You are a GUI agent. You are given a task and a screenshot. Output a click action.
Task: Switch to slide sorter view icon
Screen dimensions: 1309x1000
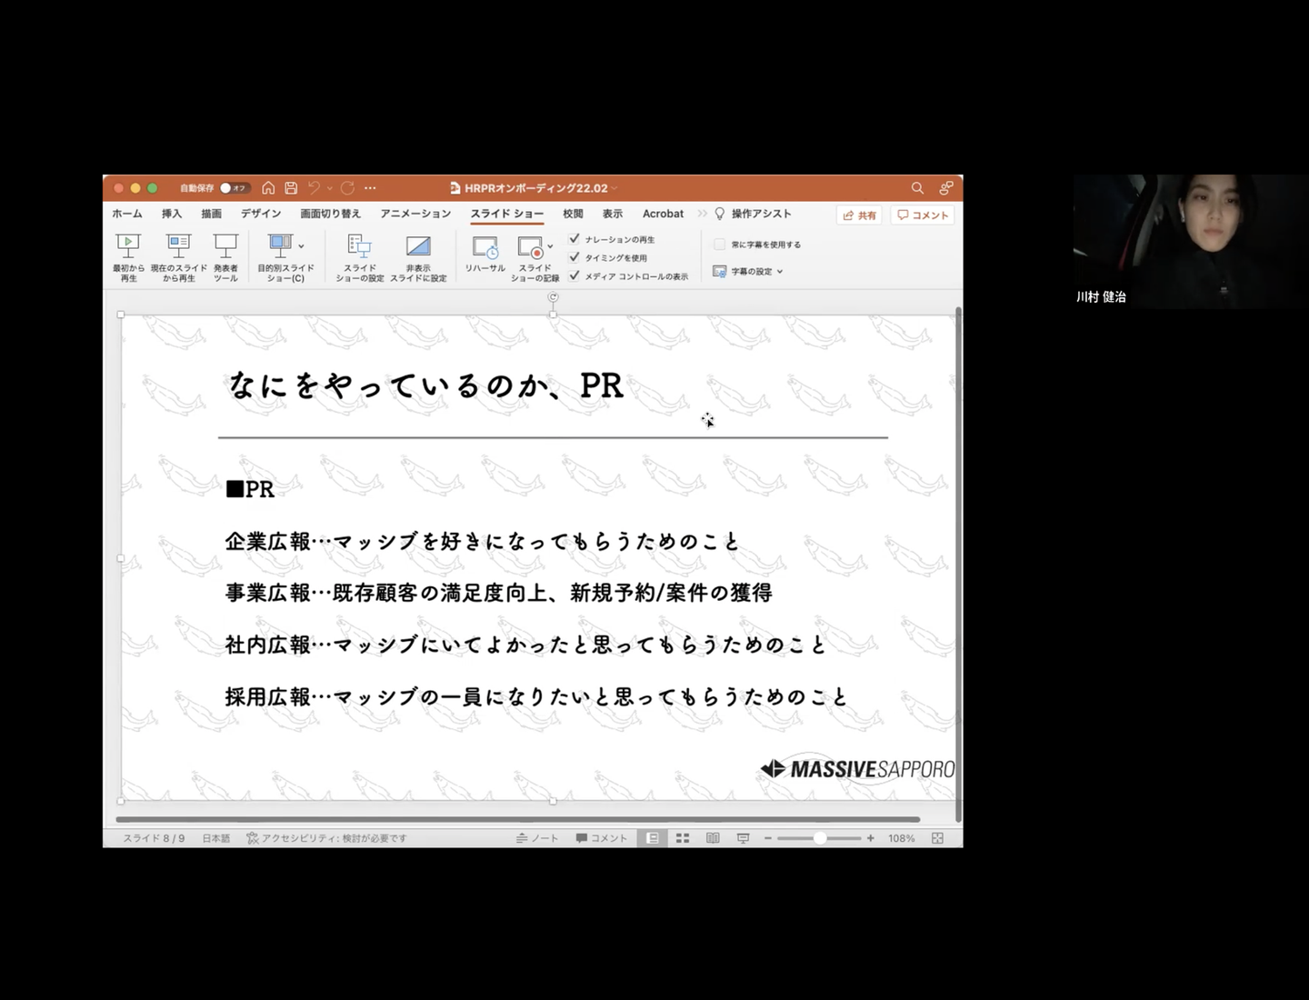click(x=683, y=838)
